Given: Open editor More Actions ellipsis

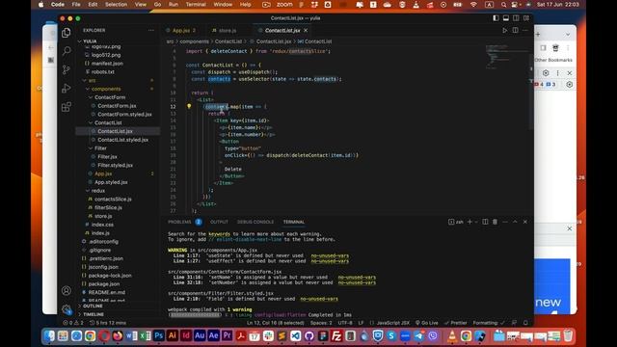Looking at the screenshot, I should (525, 30).
